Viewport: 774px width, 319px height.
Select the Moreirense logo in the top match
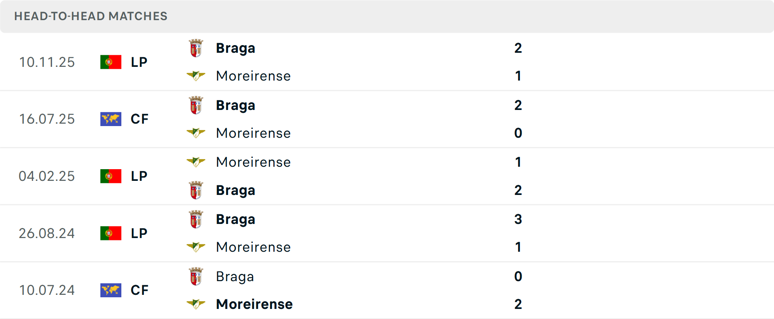(196, 75)
